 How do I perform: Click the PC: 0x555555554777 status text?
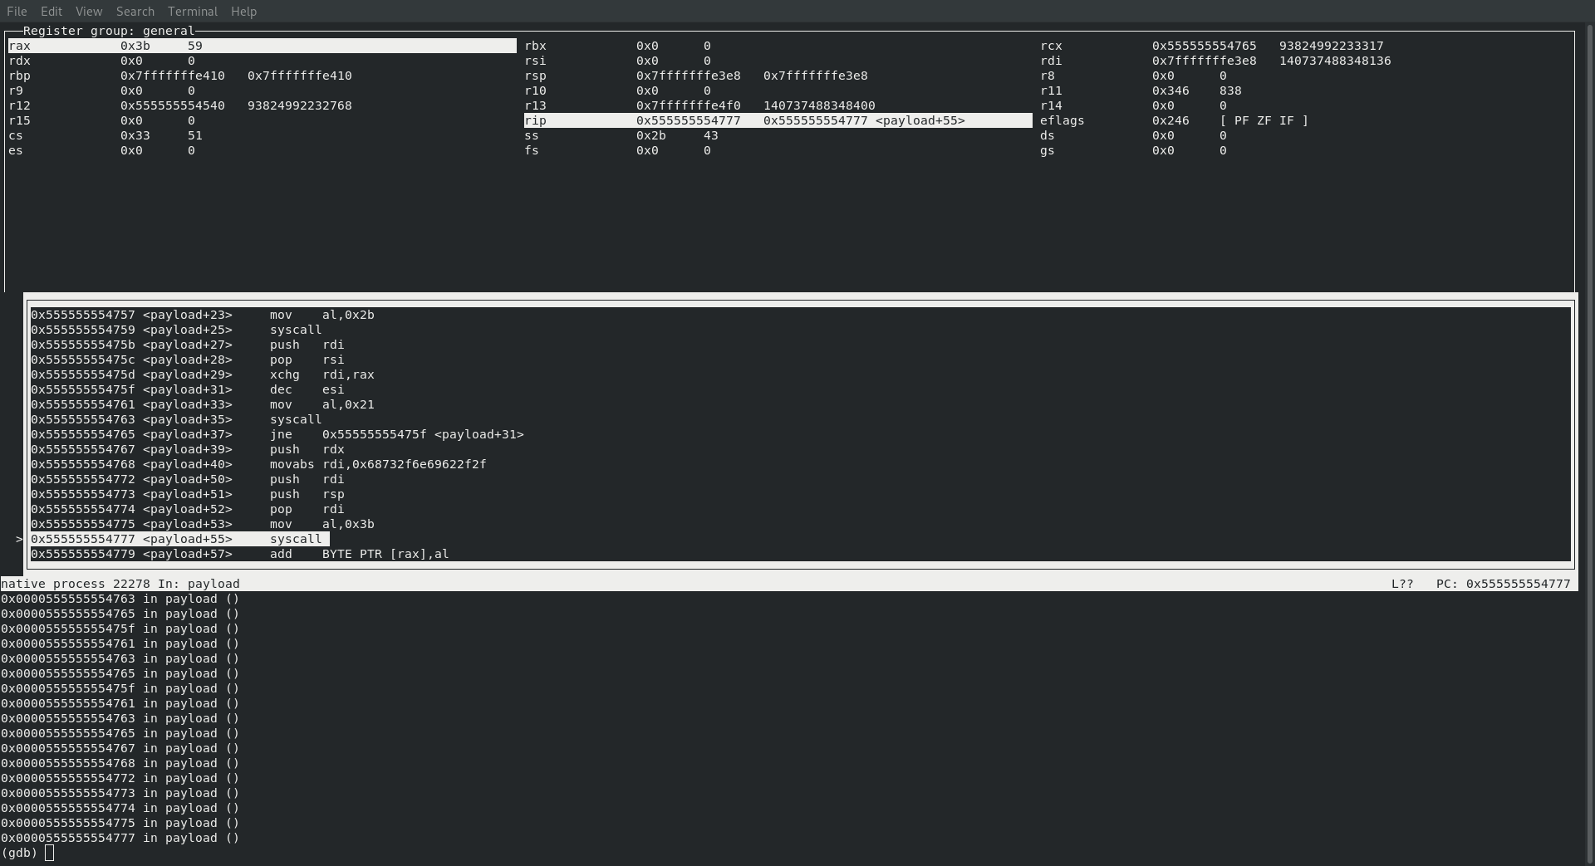(1503, 584)
